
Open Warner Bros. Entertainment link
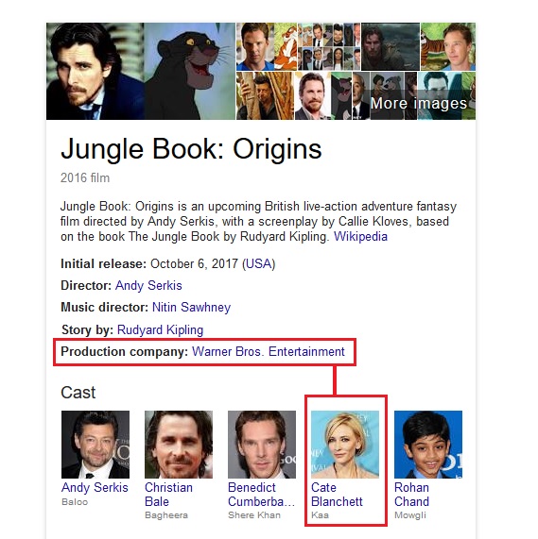(269, 352)
